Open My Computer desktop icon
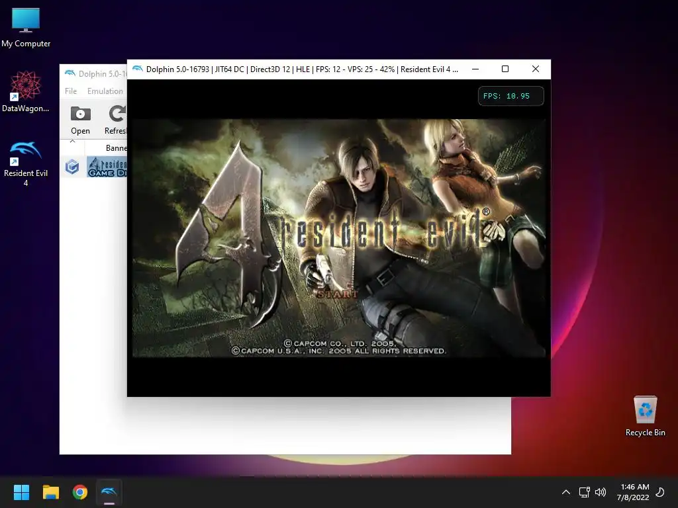 point(26,28)
